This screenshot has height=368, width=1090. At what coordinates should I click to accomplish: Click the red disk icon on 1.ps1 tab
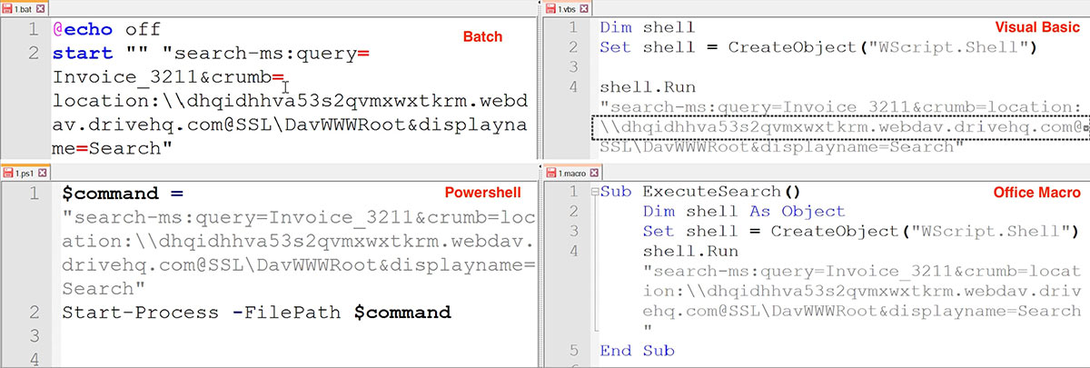pos(6,172)
